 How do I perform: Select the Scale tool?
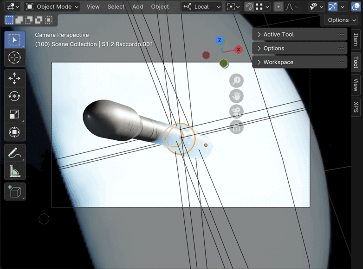[x=14, y=114]
